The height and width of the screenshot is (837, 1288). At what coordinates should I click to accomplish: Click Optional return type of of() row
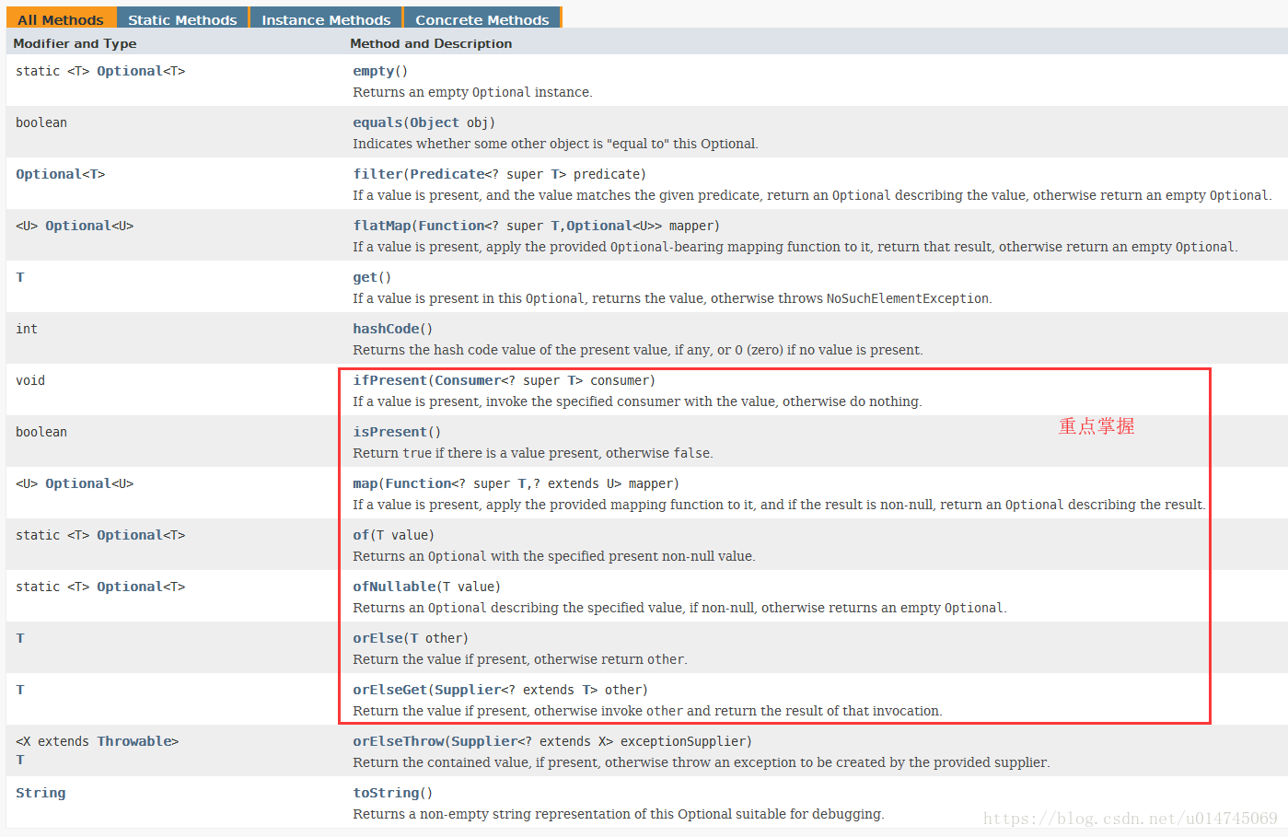pos(130,535)
